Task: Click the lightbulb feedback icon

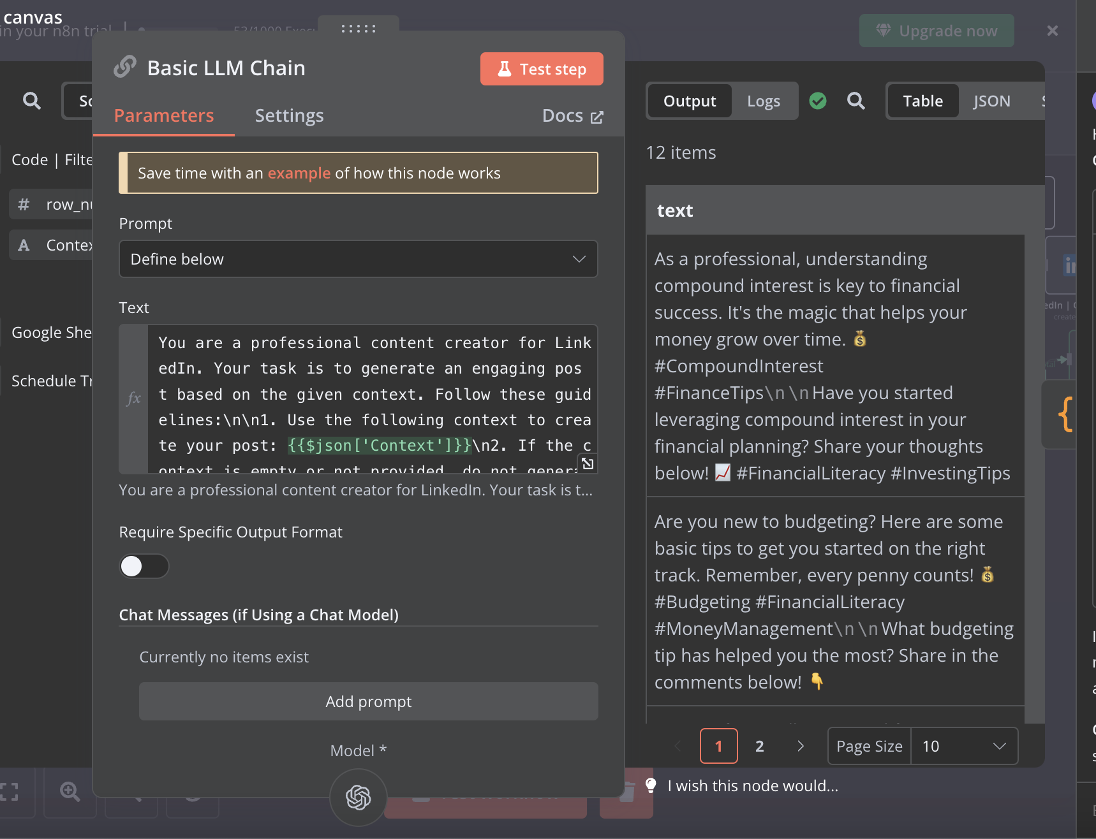Action: [x=651, y=785]
